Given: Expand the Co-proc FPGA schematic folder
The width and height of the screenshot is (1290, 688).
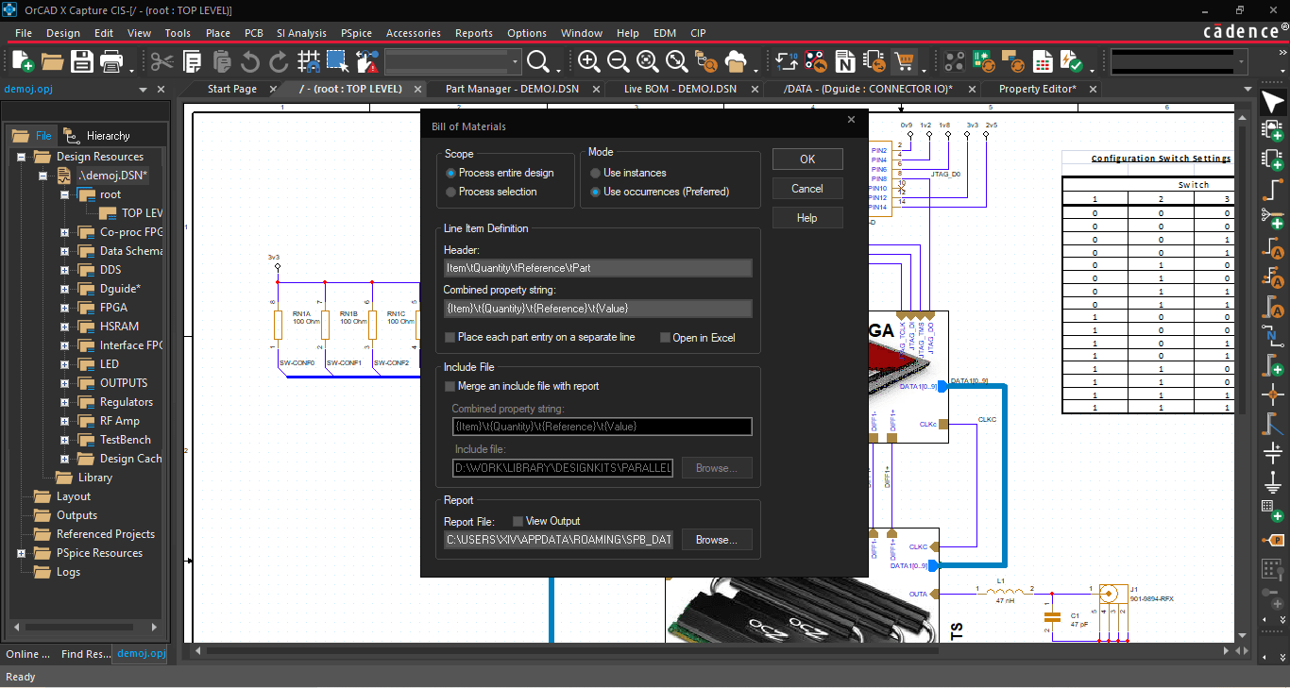Looking at the screenshot, I should coord(64,232).
